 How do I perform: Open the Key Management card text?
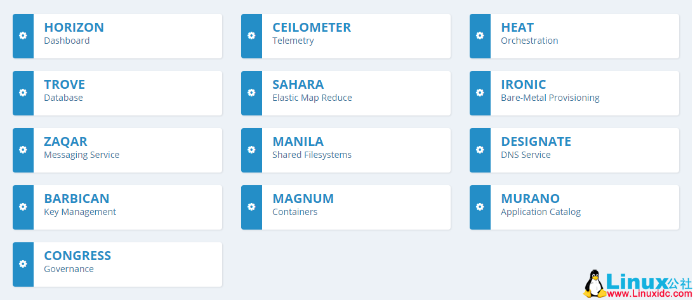pyautogui.click(x=80, y=212)
